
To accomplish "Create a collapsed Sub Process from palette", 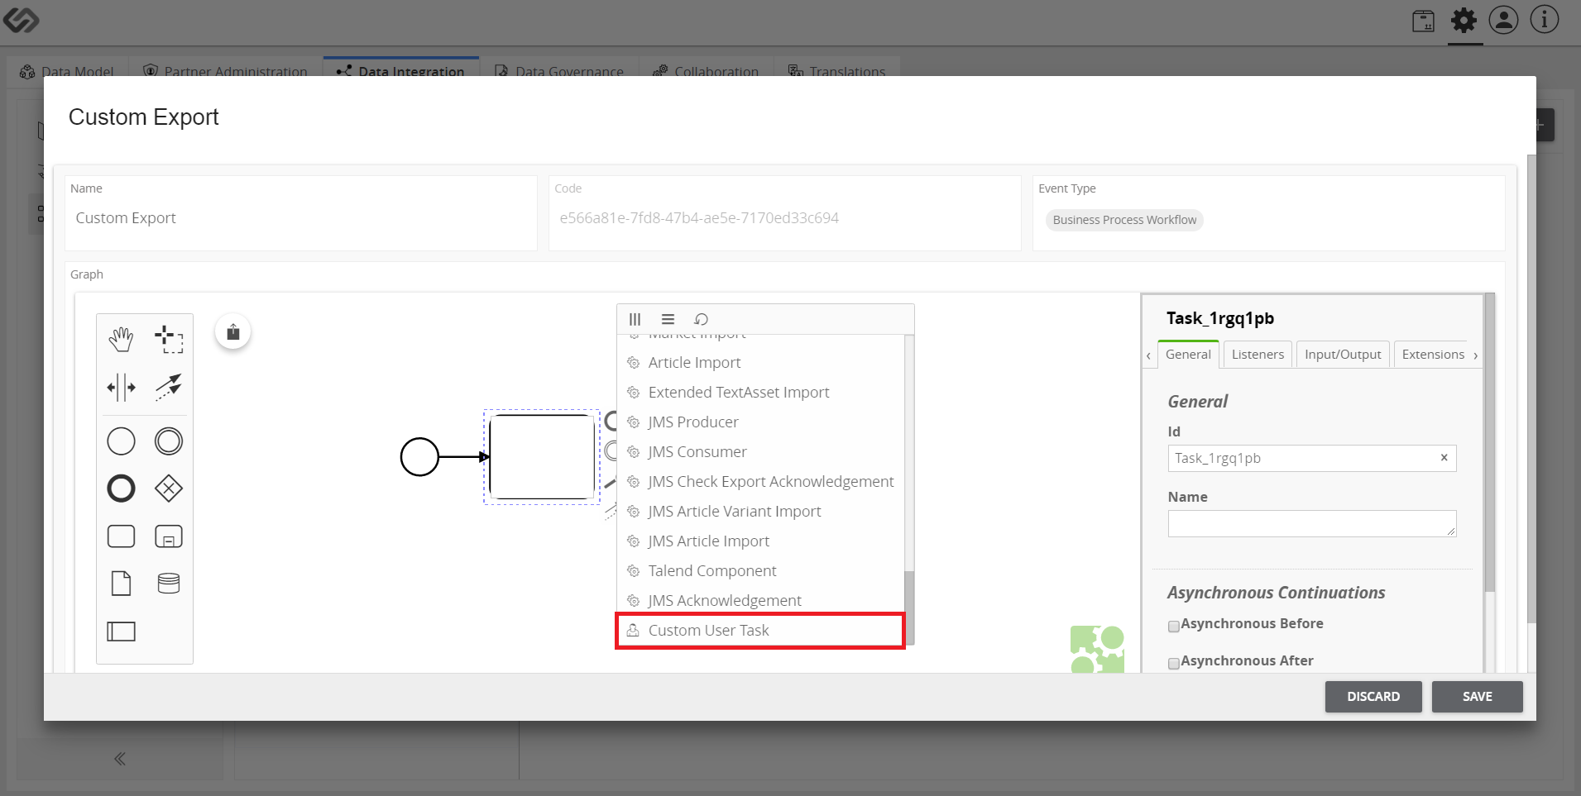I will tap(169, 536).
